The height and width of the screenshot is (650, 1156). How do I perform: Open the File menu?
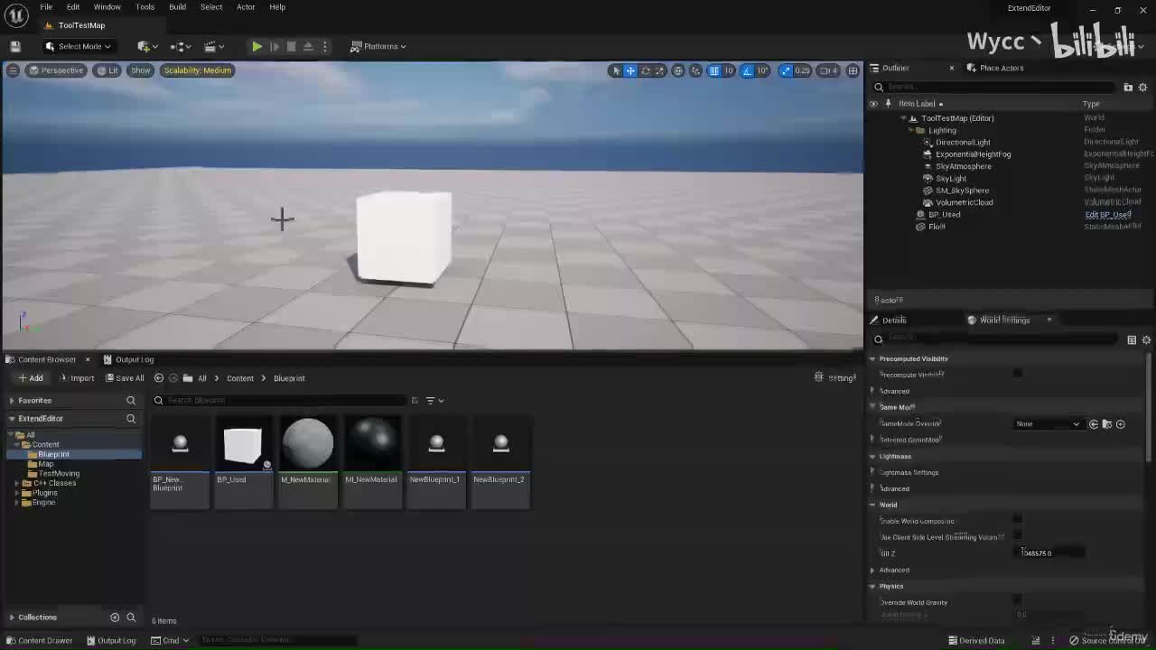(x=46, y=7)
